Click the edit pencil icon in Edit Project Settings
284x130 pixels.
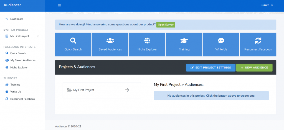192,68
